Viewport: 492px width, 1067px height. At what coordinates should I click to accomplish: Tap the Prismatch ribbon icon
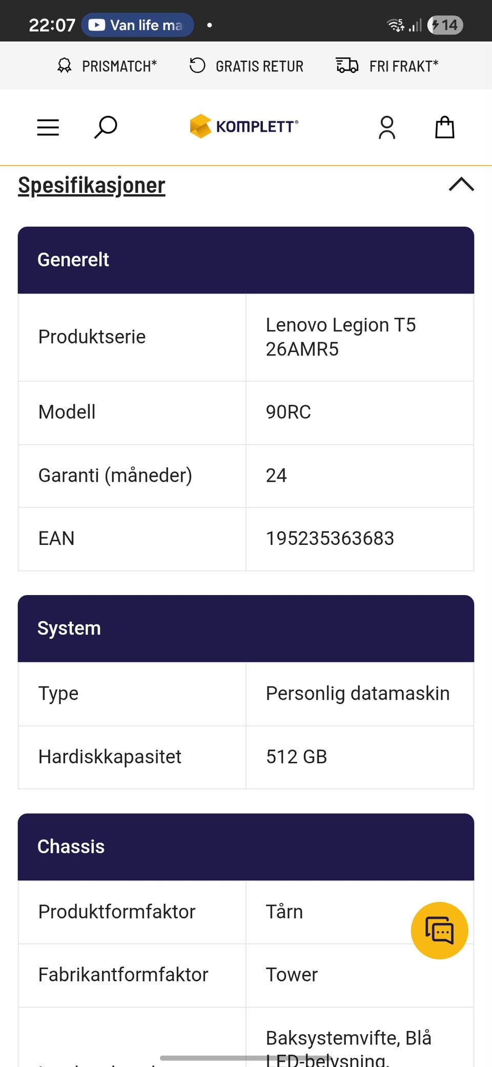[x=65, y=66]
